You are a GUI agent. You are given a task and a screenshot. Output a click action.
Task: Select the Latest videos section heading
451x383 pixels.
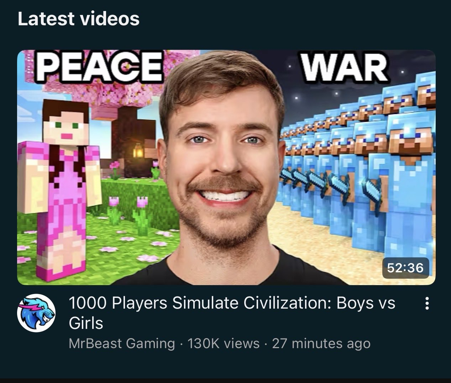[79, 19]
